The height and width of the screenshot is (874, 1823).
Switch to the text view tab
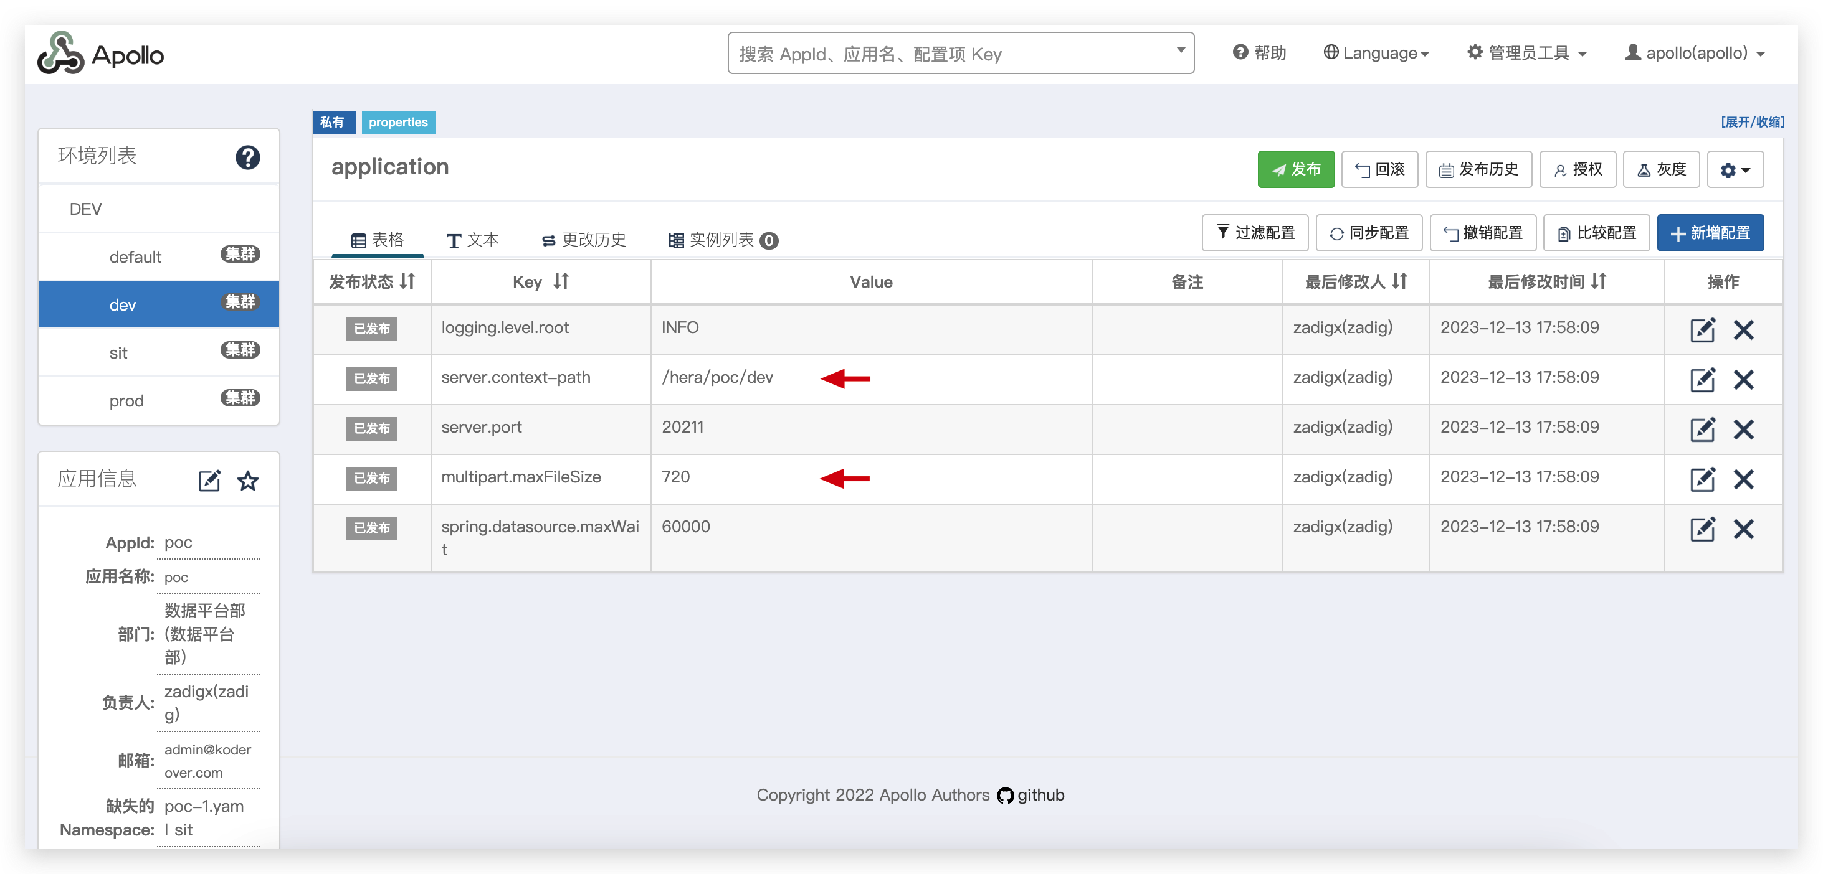click(x=473, y=240)
